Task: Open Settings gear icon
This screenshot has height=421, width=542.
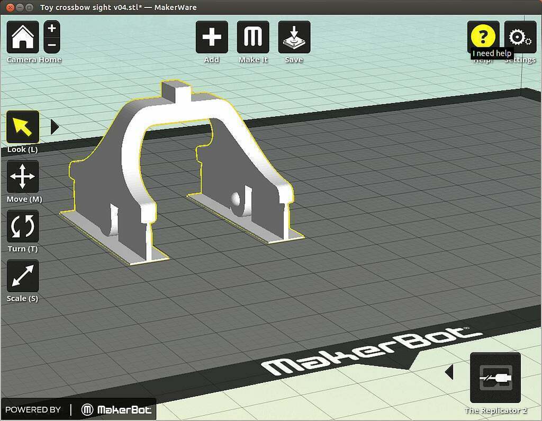Action: (x=520, y=37)
